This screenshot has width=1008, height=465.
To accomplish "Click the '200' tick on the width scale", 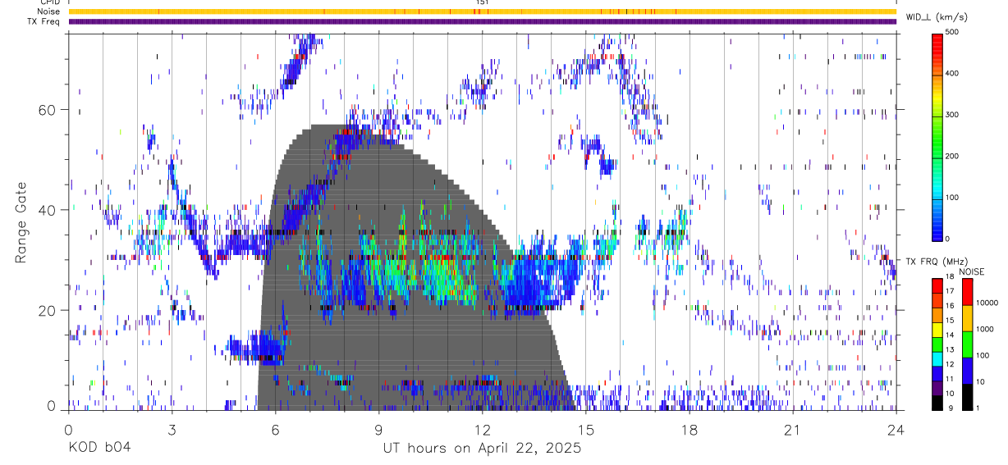I will (x=953, y=157).
